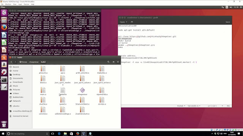The image size is (243, 136).
Task: Go back in Files navigation
Action: point(11,62)
